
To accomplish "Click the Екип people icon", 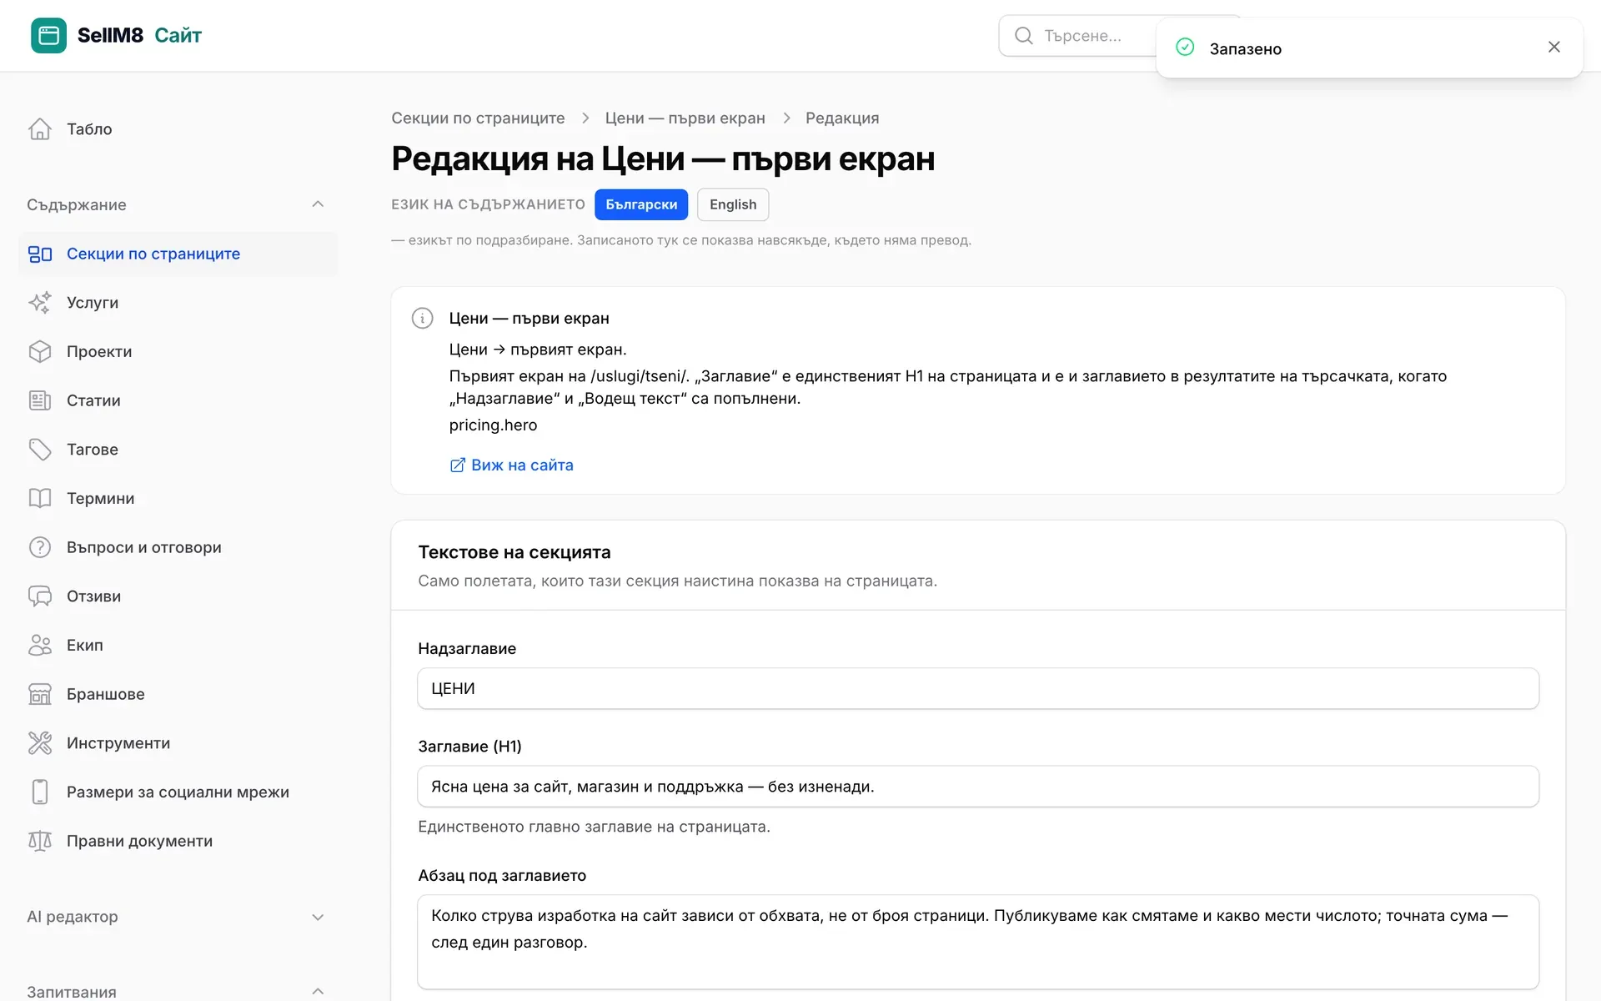I will tap(40, 646).
